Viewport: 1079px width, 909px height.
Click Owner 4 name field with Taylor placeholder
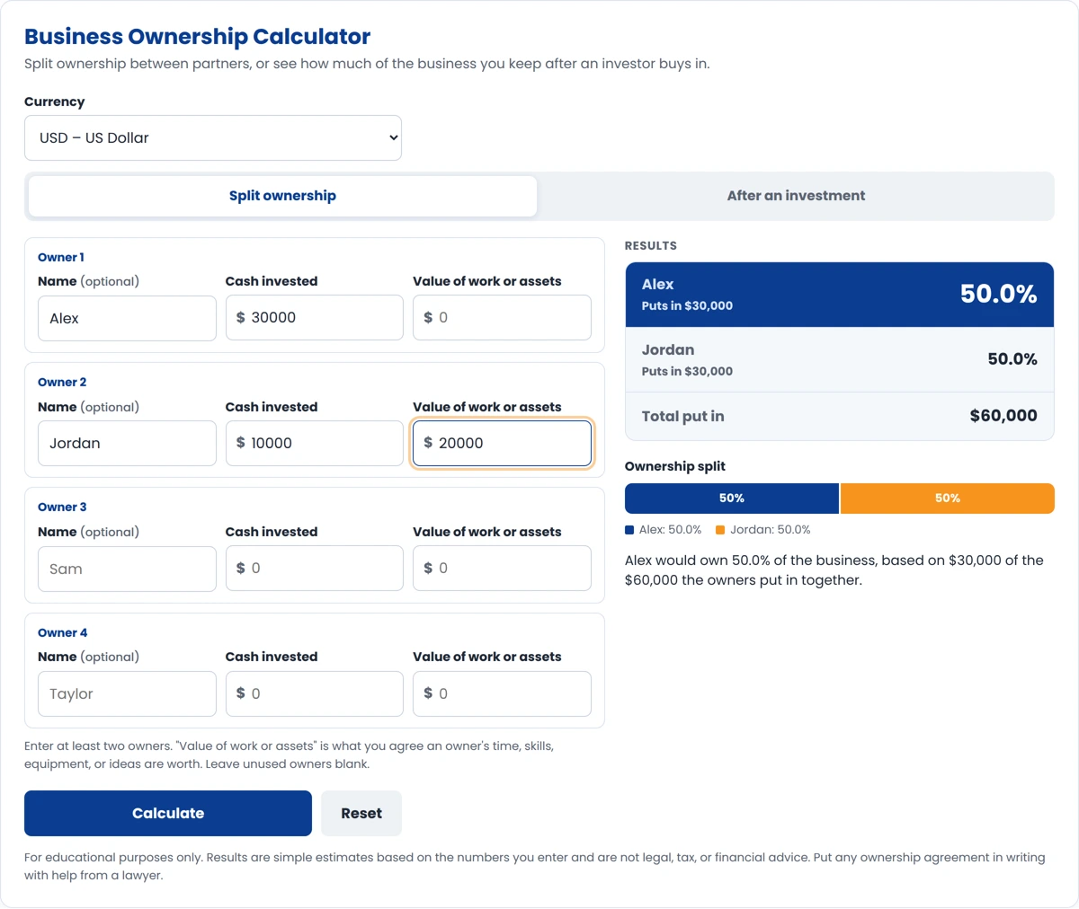tap(127, 693)
